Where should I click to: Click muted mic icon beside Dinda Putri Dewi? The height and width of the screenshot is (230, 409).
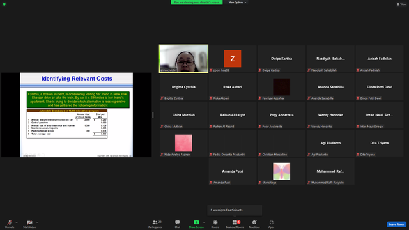(358, 98)
